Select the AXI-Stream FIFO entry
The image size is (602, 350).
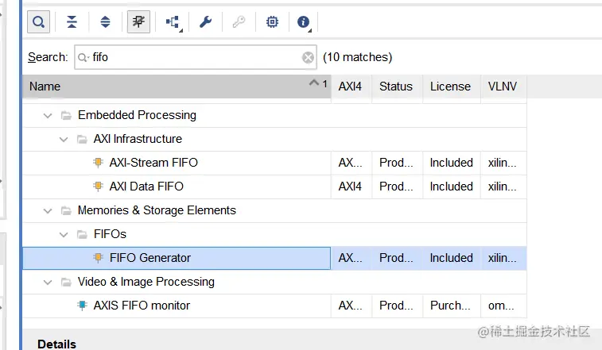(153, 163)
